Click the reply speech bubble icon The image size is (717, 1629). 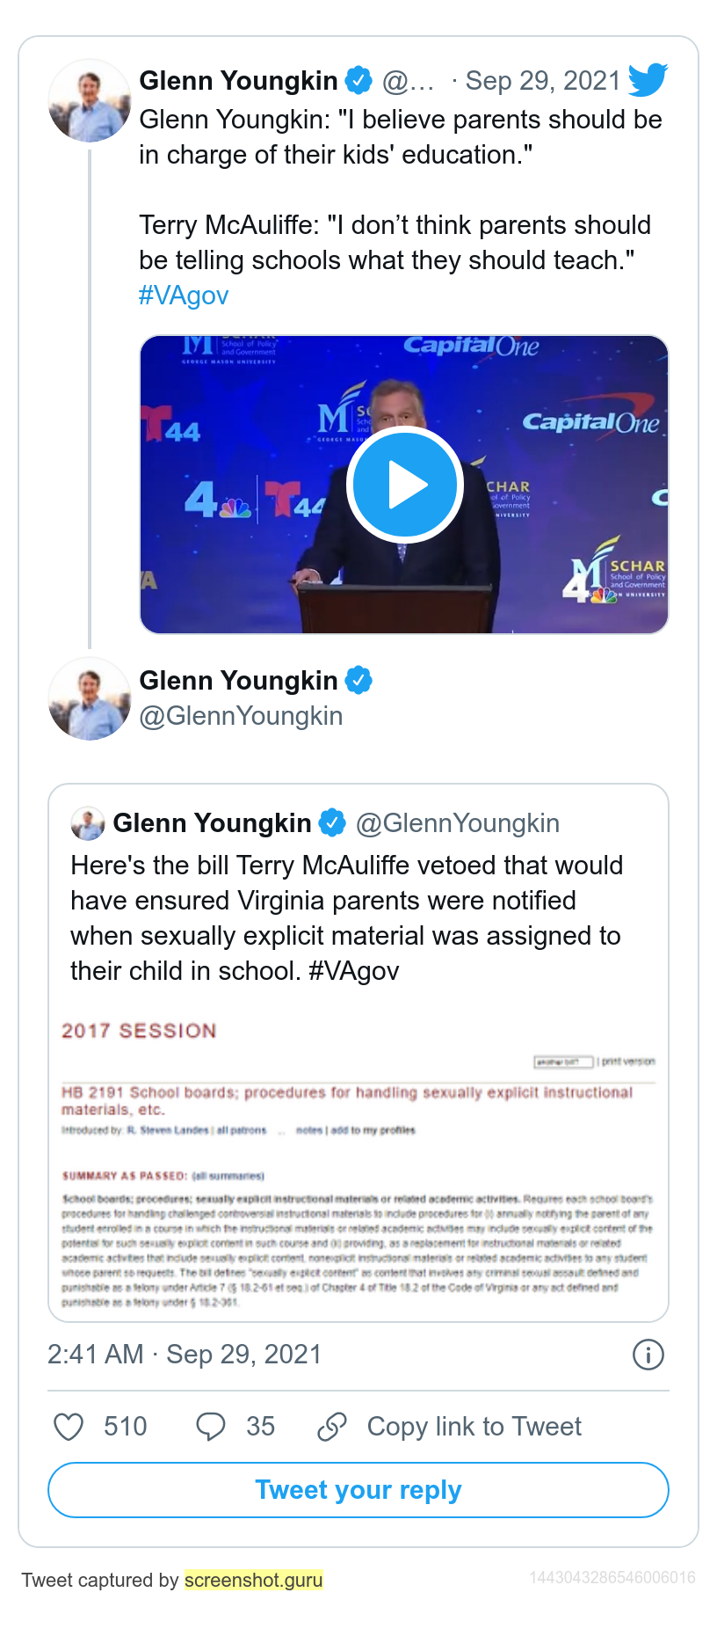point(211,1427)
